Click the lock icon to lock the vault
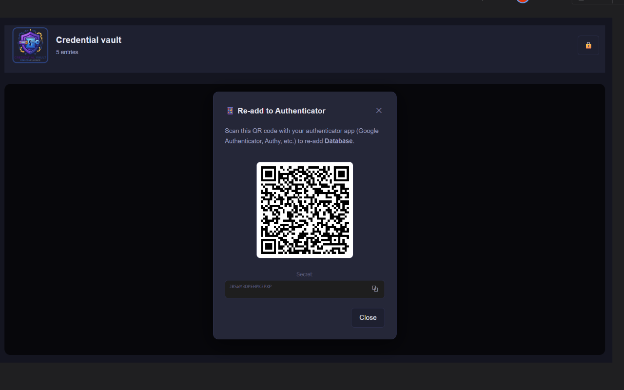The image size is (624, 390). click(x=588, y=45)
